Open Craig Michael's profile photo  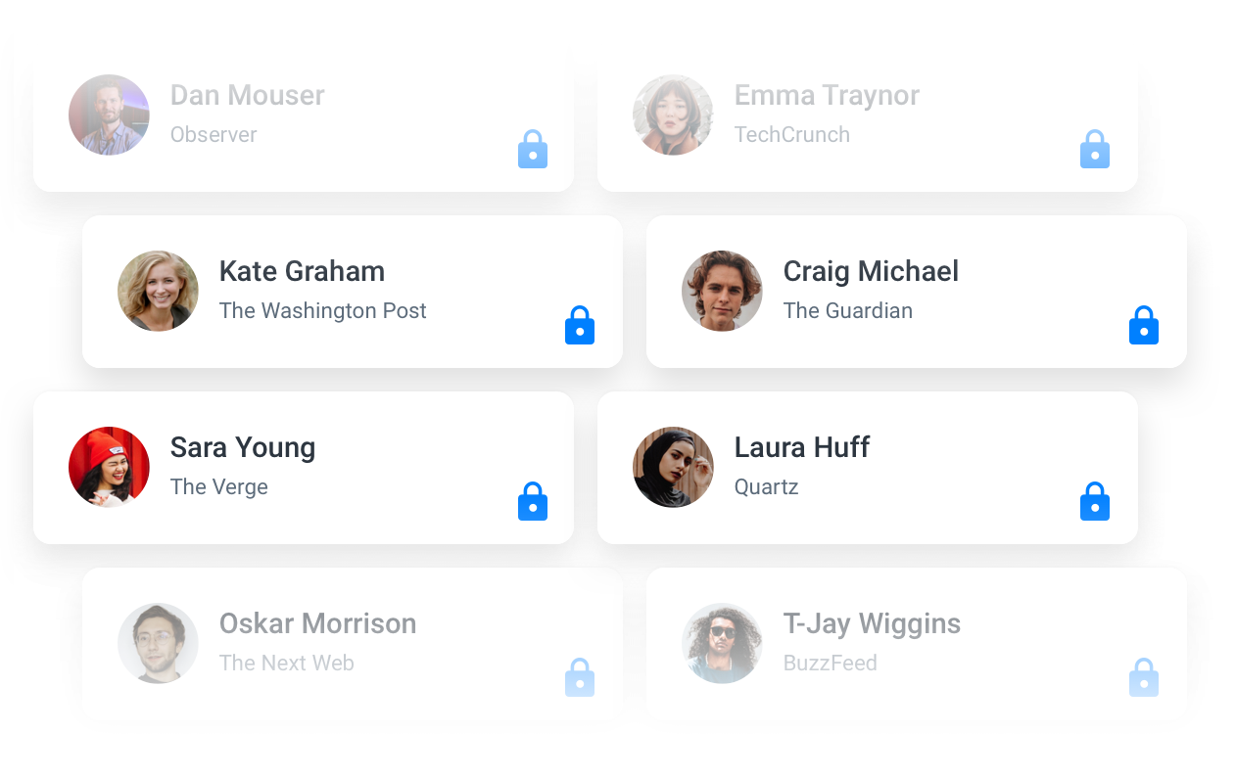(722, 291)
